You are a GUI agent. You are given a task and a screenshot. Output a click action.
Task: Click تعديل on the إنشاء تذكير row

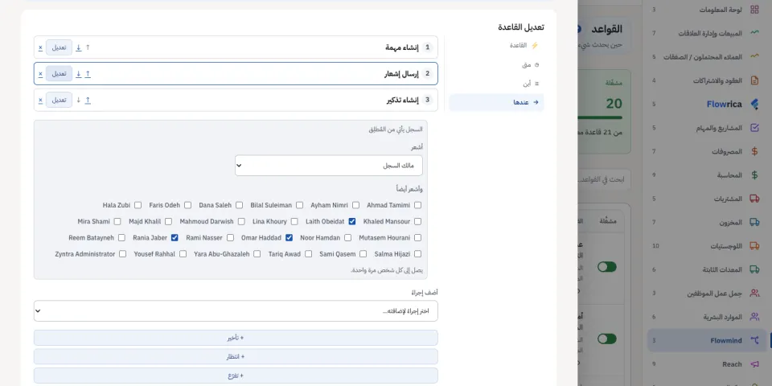[59, 100]
